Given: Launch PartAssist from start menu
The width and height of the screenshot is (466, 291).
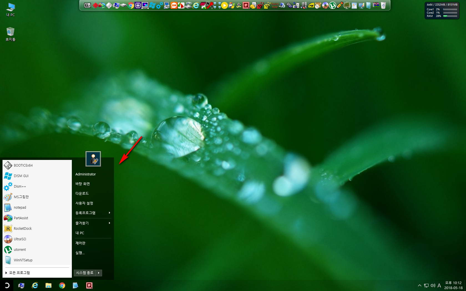Looking at the screenshot, I should [x=37, y=218].
